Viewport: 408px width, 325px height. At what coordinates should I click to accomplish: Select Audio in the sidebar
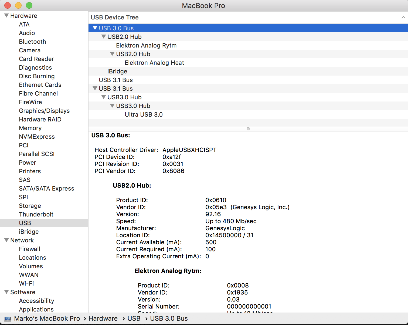(x=27, y=33)
